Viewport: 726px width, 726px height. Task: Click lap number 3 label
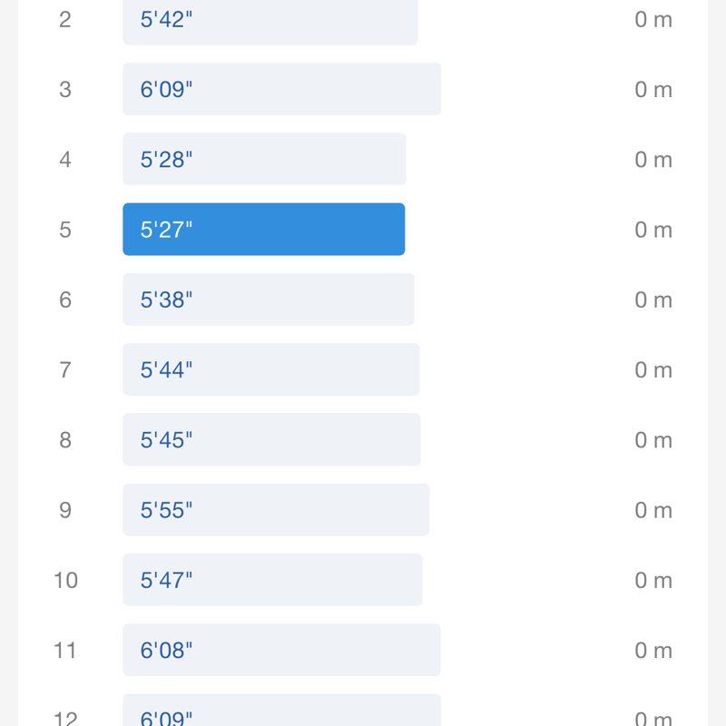click(65, 90)
